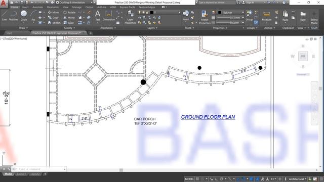Click Match Properties tool

point(205,17)
